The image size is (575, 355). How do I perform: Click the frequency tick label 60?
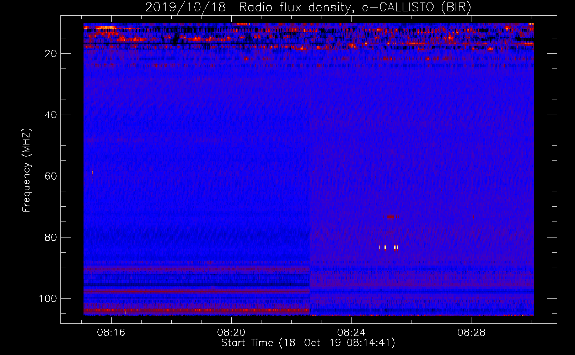pos(51,176)
